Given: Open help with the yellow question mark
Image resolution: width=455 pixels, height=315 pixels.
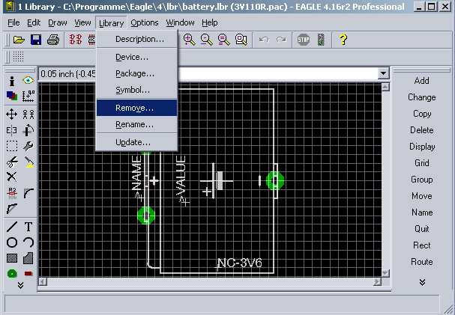Looking at the screenshot, I should [x=343, y=40].
